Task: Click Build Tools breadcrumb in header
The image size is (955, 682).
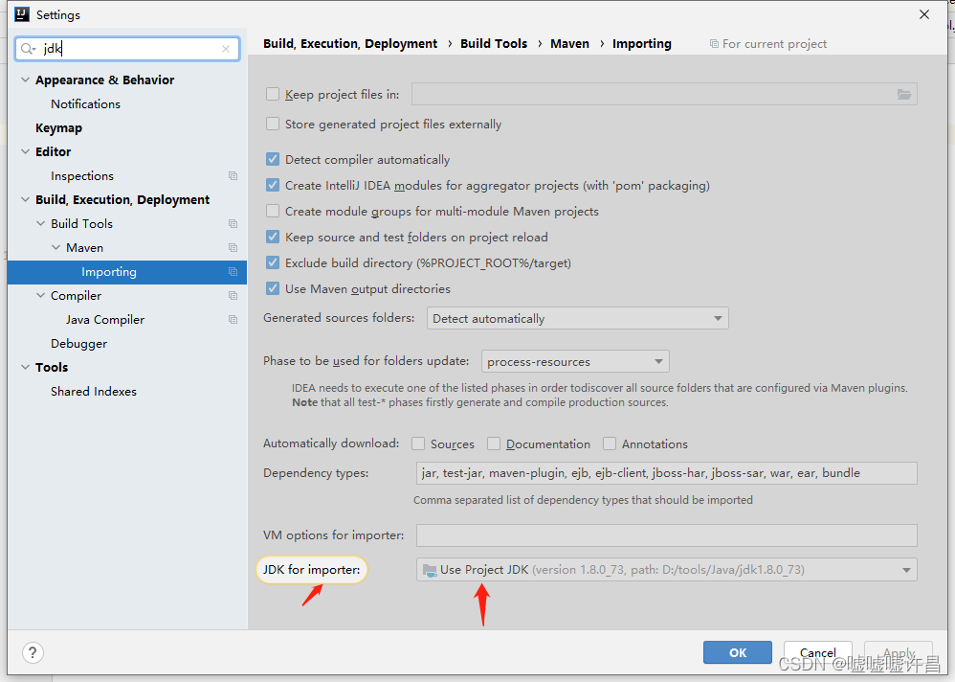Action: tap(494, 44)
